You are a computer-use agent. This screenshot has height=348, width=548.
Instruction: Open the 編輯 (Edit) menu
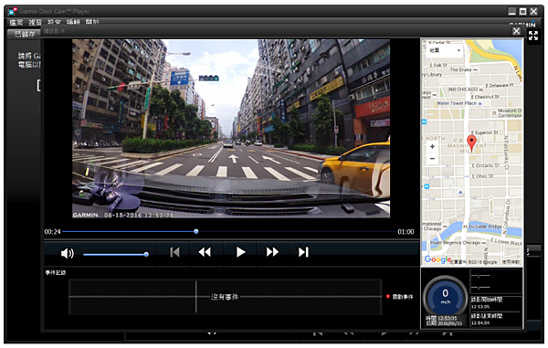coord(73,22)
